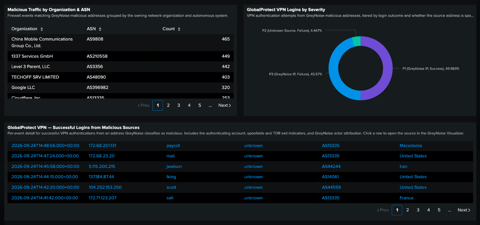Select the green P2 donut segment
480x225 pixels.
pyautogui.click(x=357, y=41)
